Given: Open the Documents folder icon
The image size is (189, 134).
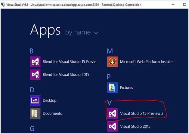Looking at the screenshot, I should tap(35, 114).
